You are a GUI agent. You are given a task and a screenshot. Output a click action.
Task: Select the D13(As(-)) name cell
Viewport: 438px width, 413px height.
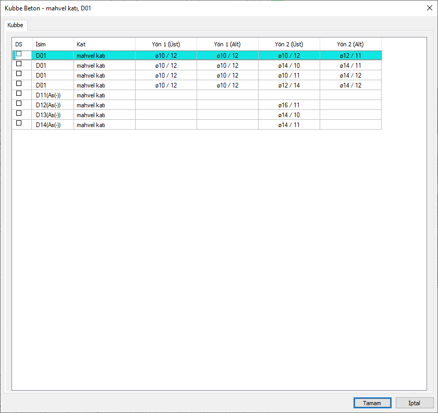(x=53, y=115)
